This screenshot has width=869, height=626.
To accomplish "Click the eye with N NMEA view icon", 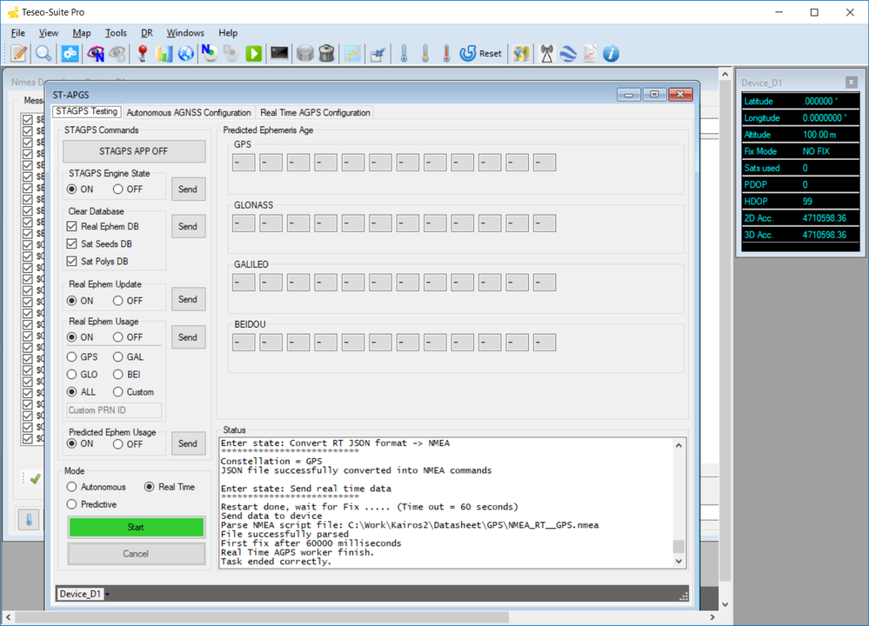I will 96,53.
